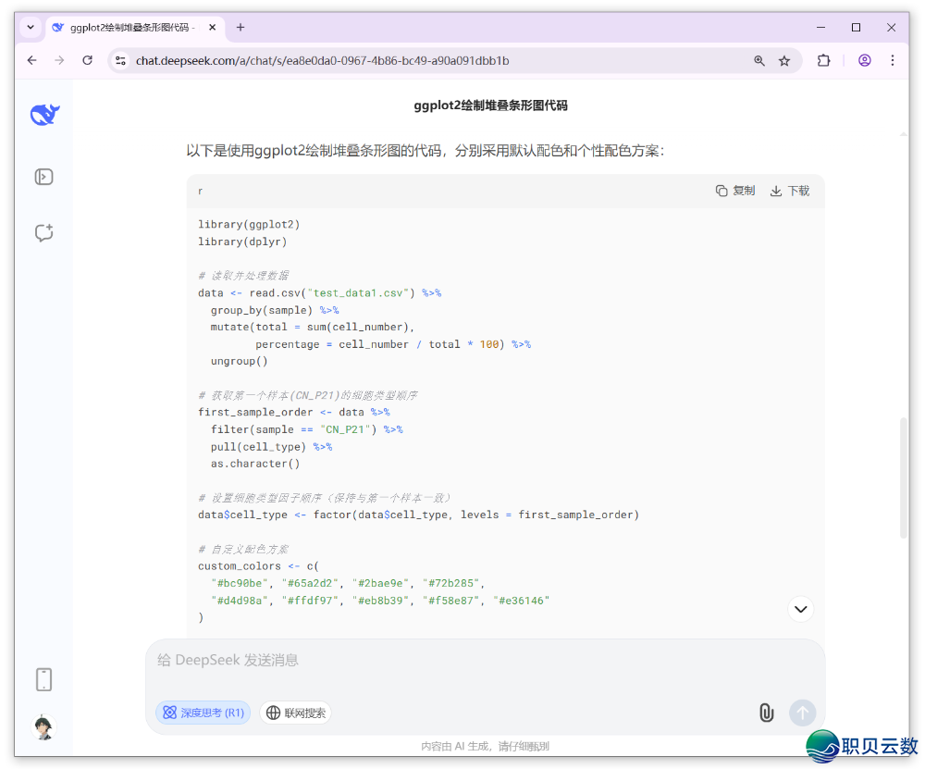The image size is (925, 769).
Task: Open Chrome's three-dot menu
Action: coord(893,60)
